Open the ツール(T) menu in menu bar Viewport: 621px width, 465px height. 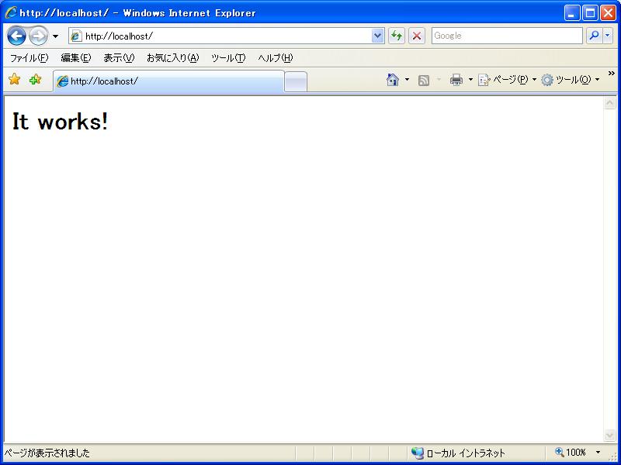point(228,58)
